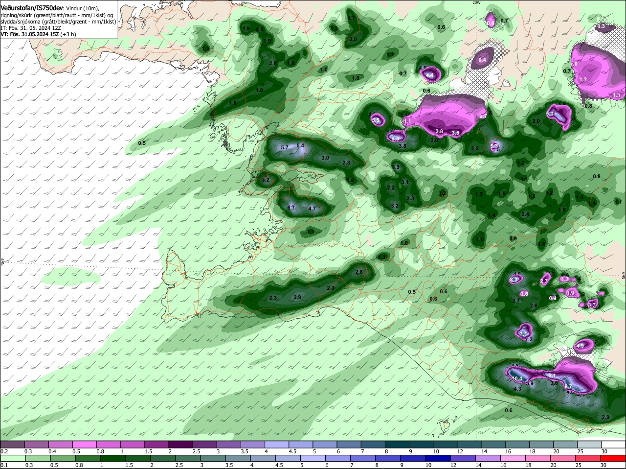
Task: Click the pale green rain swatch labeled 0.1
Action: [13, 458]
